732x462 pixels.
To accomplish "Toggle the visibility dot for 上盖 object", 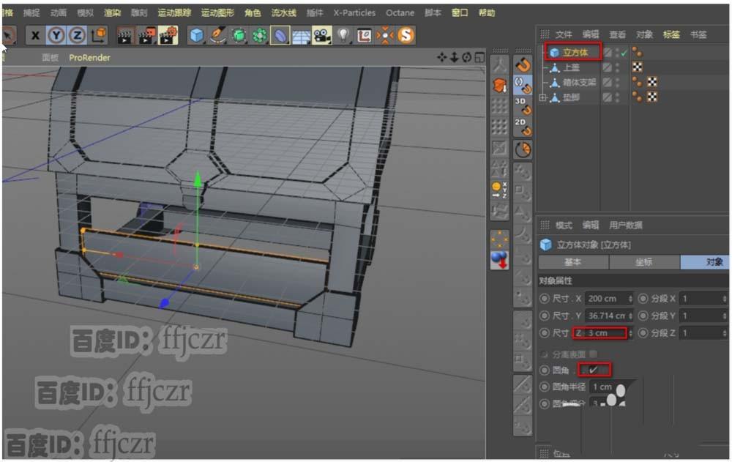I will tap(616, 67).
